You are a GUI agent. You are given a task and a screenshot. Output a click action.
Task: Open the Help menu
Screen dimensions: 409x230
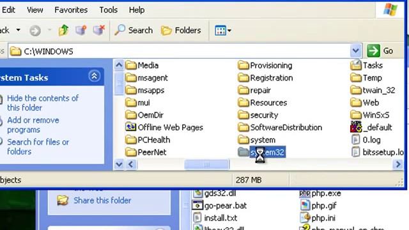(x=137, y=10)
